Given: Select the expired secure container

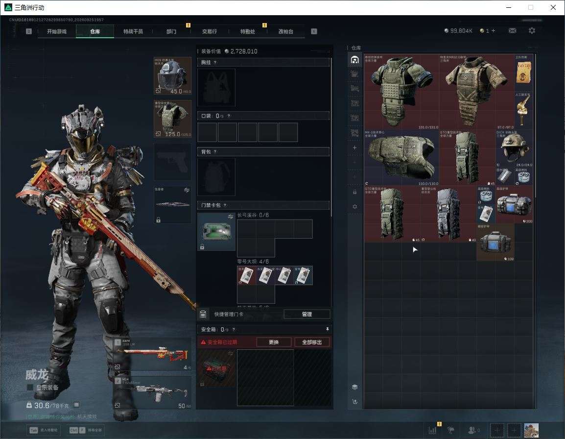Looking at the screenshot, I should point(216,368).
